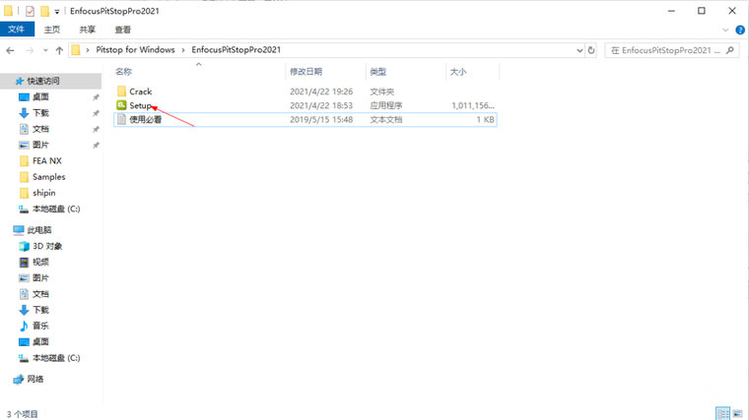Select the 使用必看 text document
749x420 pixels.
click(145, 120)
